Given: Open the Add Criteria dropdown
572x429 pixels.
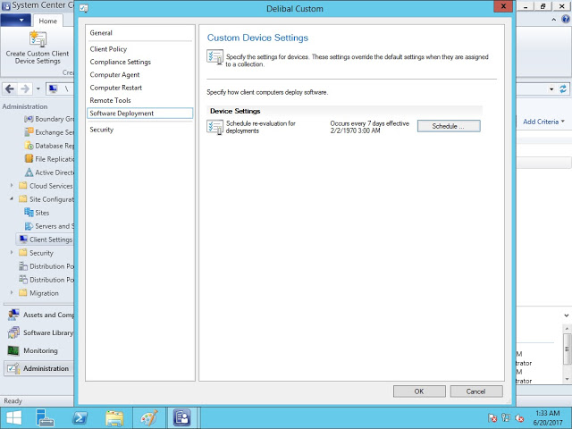Looking at the screenshot, I should click(543, 122).
